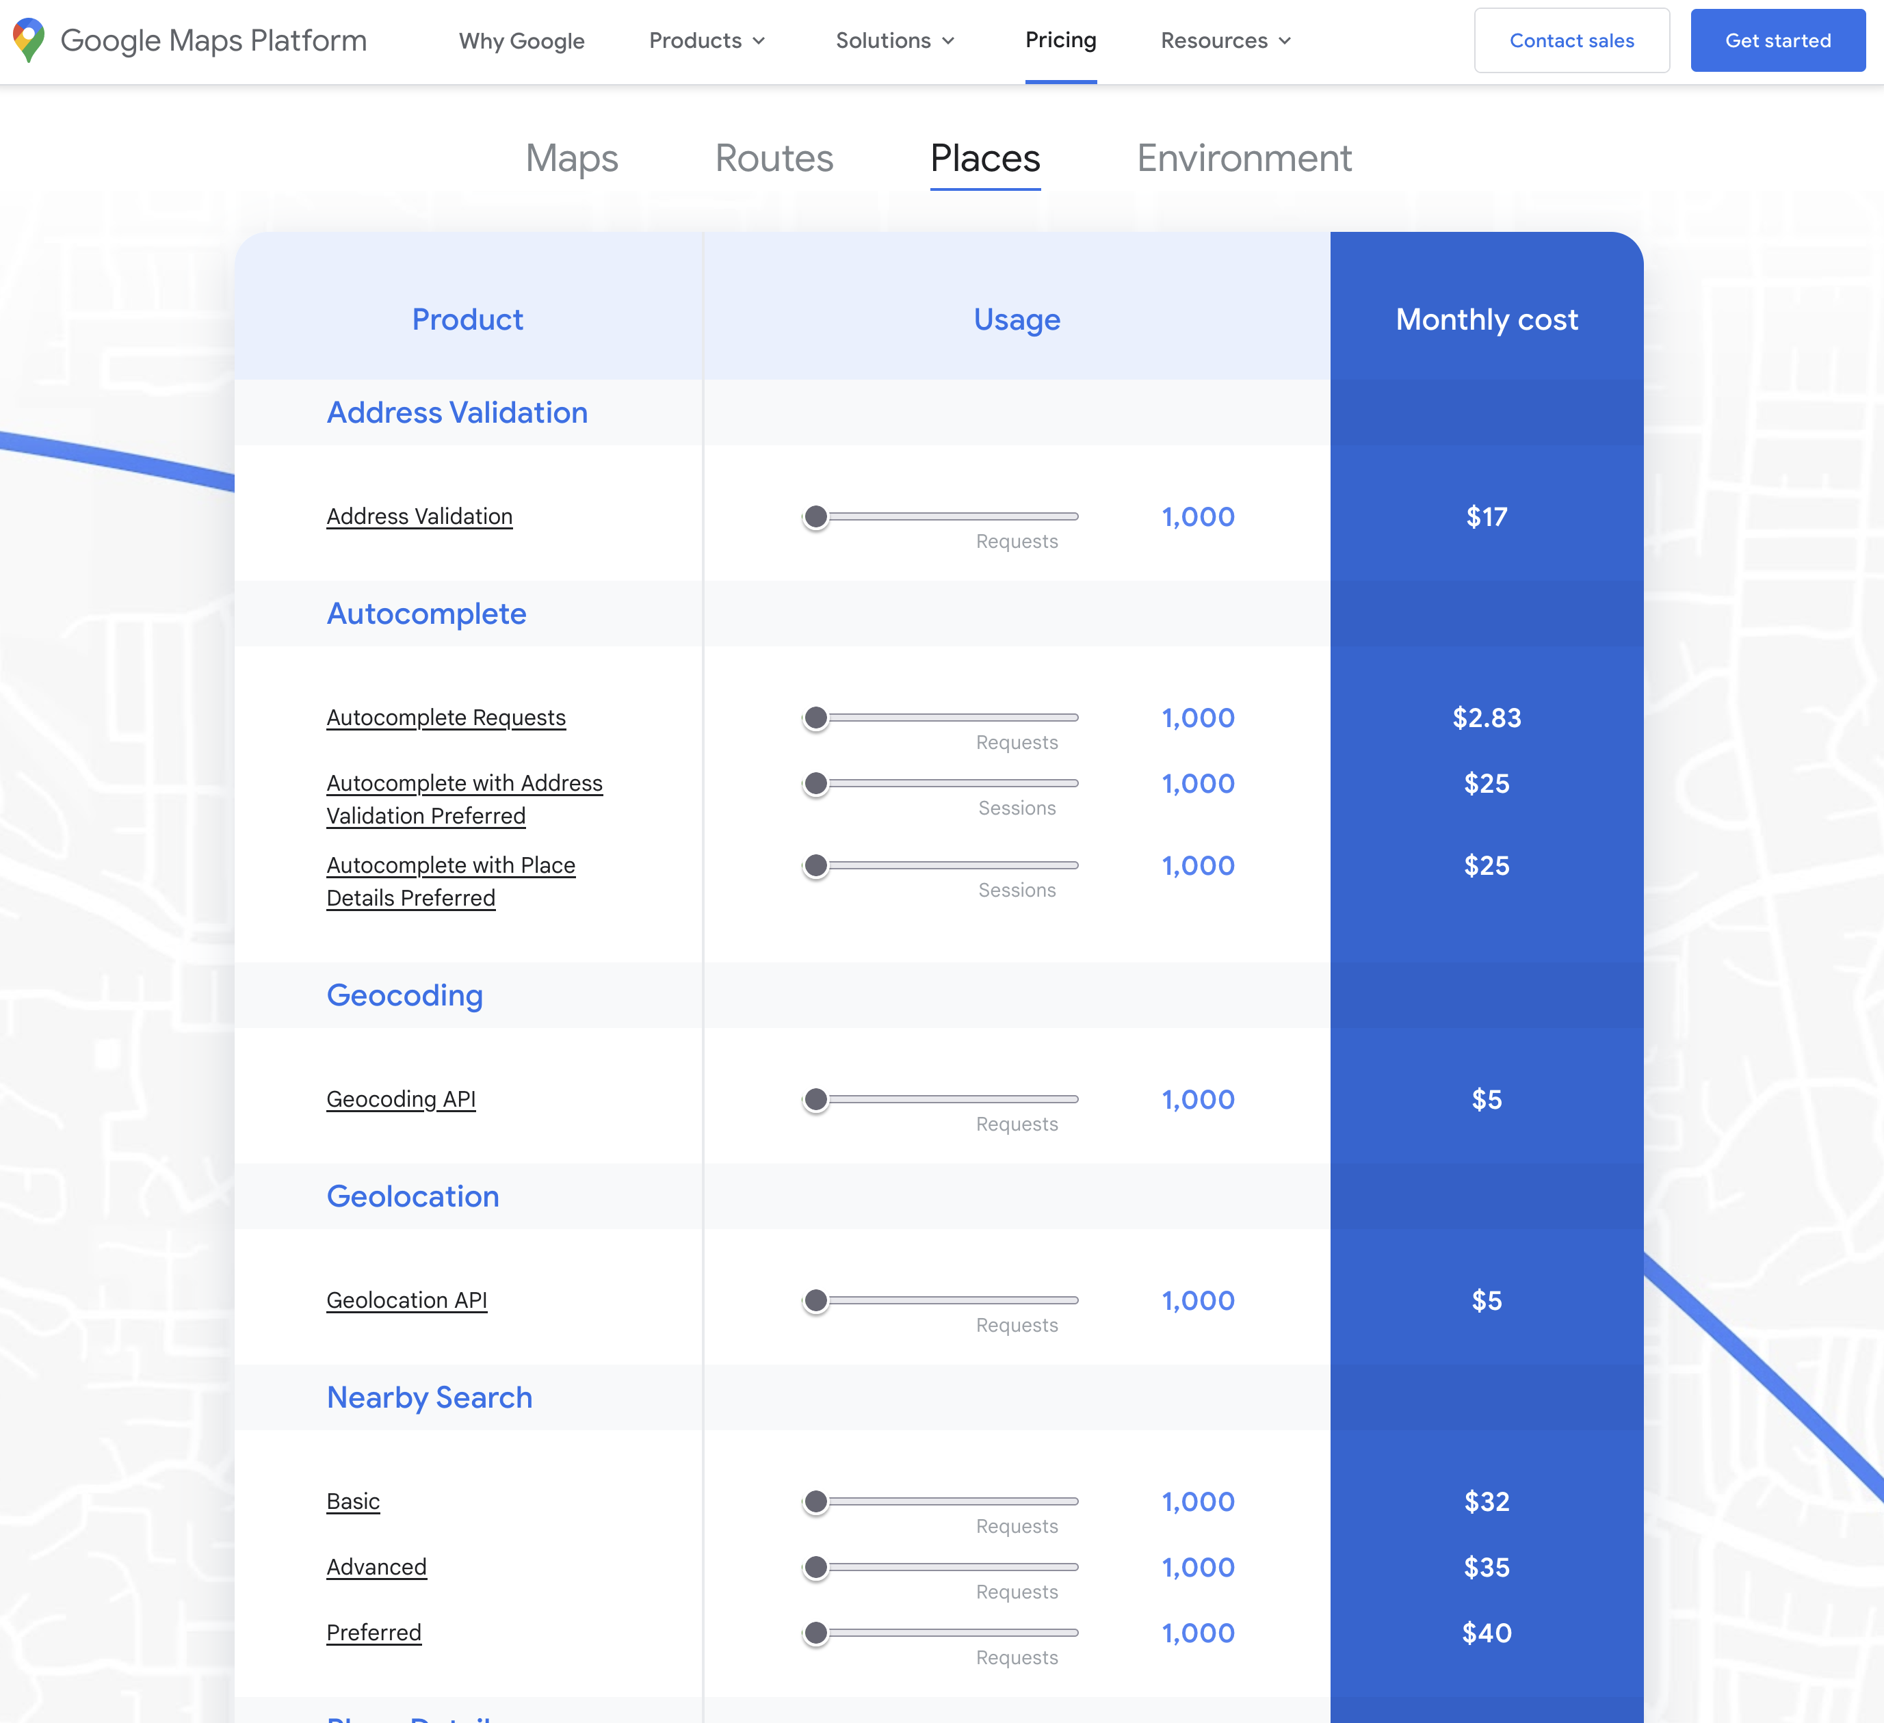Click the Geolocation API slider track
1884x1723 pixels.
click(953, 1301)
